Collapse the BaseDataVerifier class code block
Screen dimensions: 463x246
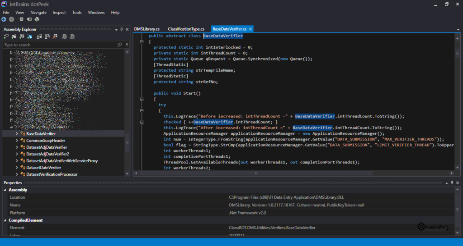[142, 42]
